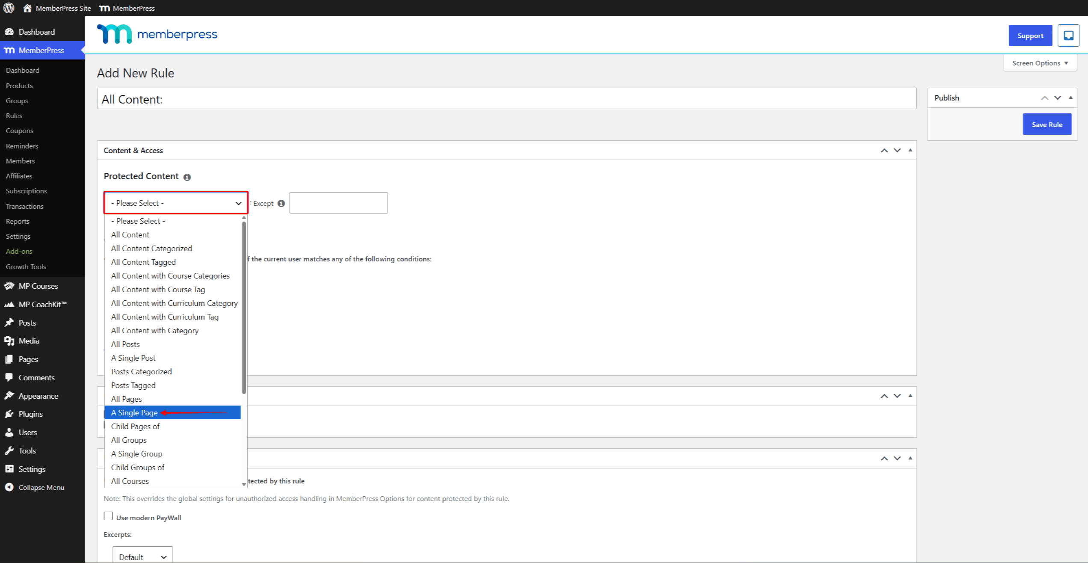This screenshot has height=563, width=1088.
Task: Open Groups in MemberPress submenu
Action: (17, 101)
